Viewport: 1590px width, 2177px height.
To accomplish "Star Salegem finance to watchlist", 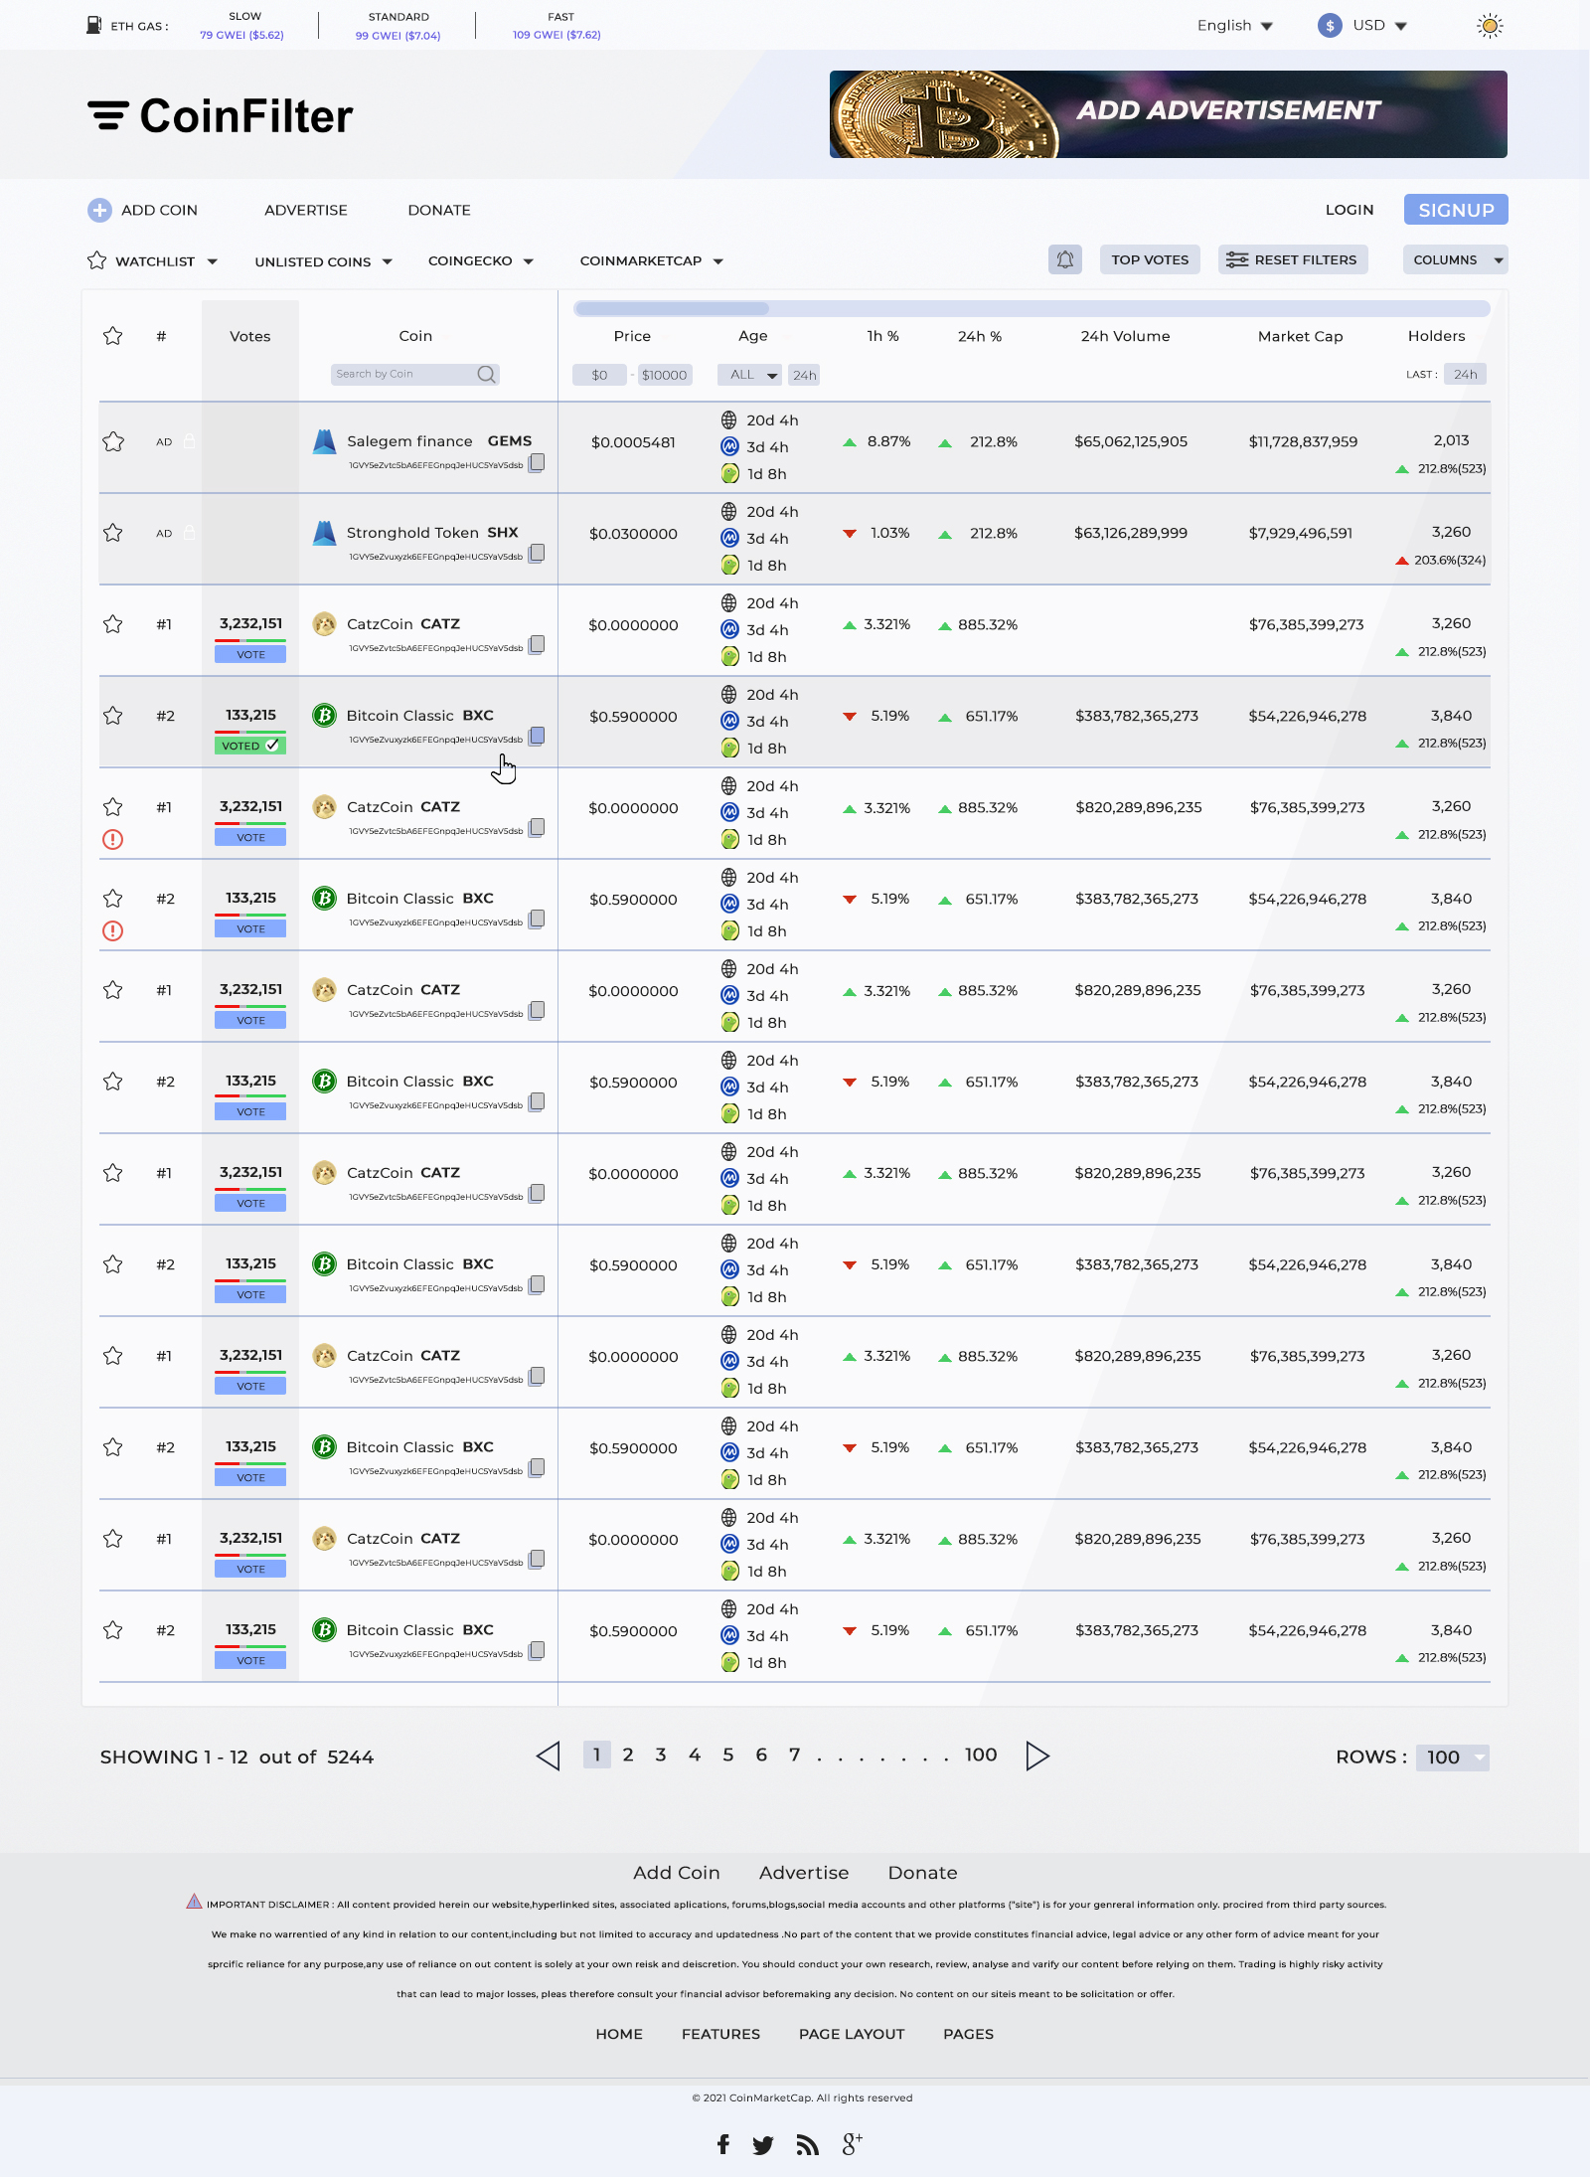I will tap(113, 441).
